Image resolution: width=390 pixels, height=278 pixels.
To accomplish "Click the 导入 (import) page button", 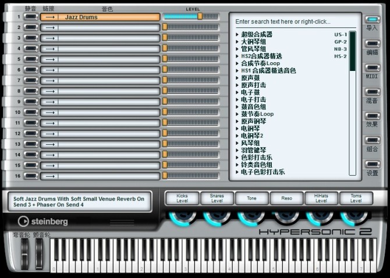I will pyautogui.click(x=373, y=20).
